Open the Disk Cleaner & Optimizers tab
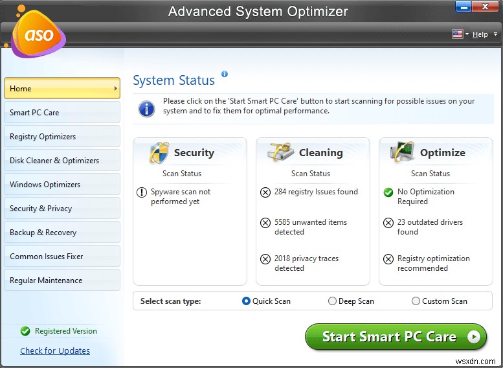 [62, 160]
